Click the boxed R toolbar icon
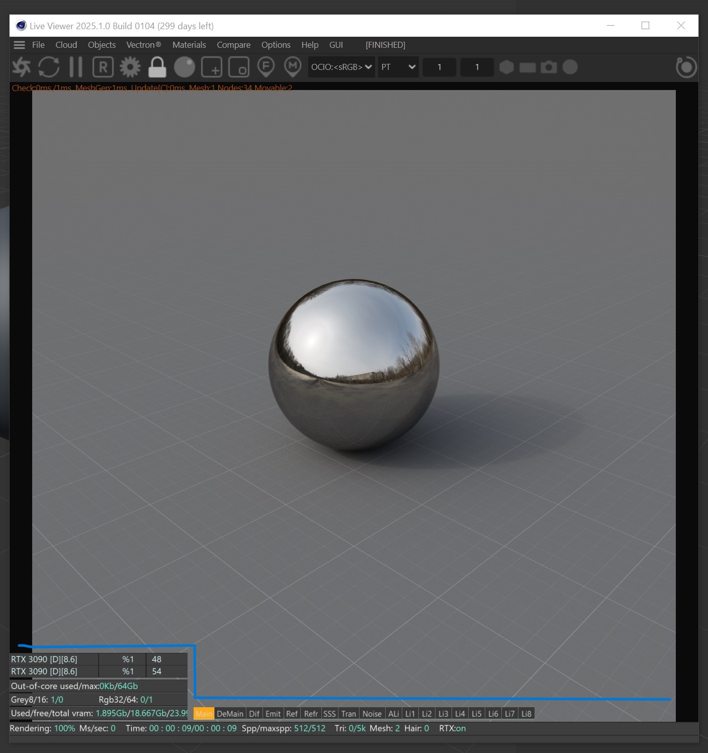This screenshot has height=753, width=708. [x=103, y=67]
